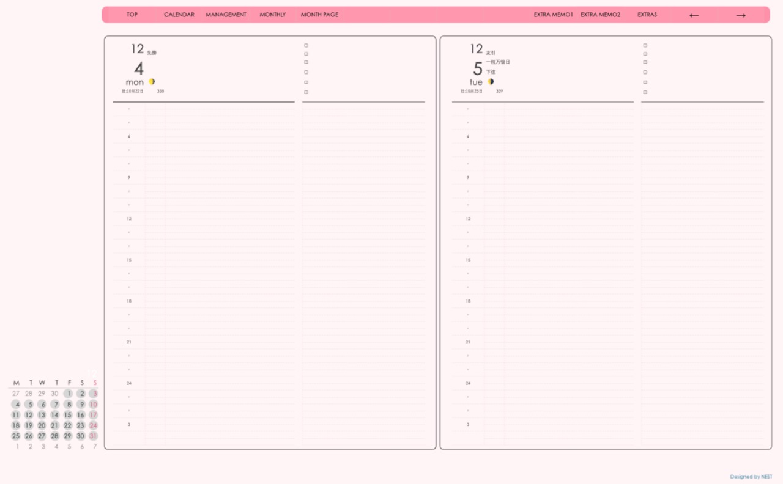Tick the first checkbox on Monday 4 page

[306, 45]
